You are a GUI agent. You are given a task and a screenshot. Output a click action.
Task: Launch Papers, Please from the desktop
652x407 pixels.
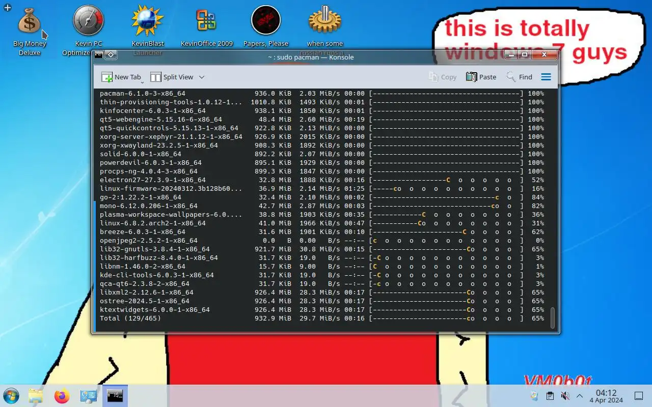266,26
